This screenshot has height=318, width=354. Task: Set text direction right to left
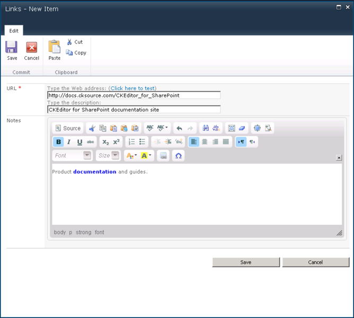252,142
